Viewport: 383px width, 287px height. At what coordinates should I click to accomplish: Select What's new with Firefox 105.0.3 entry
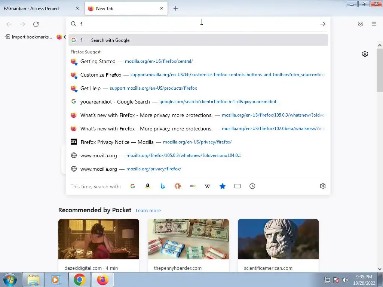click(x=198, y=115)
